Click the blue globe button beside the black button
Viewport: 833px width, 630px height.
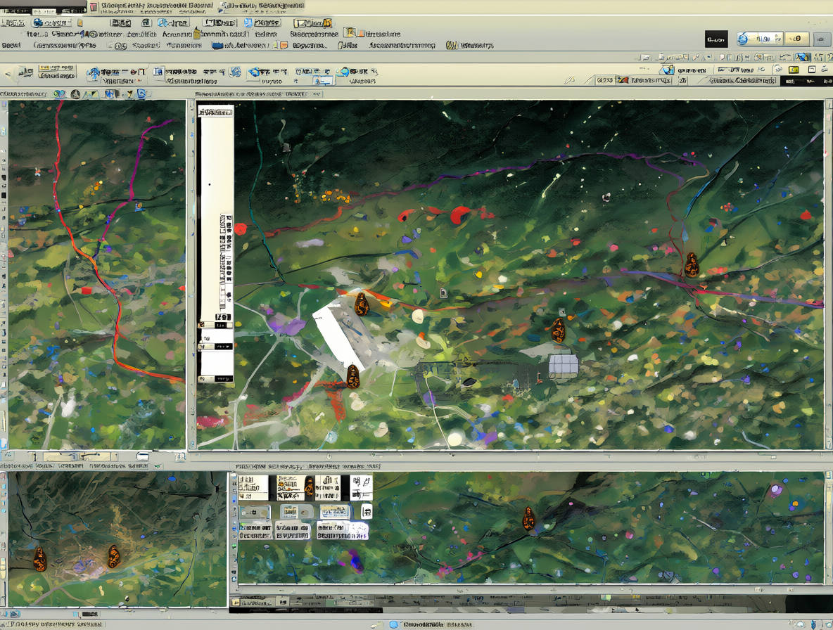[x=759, y=39]
